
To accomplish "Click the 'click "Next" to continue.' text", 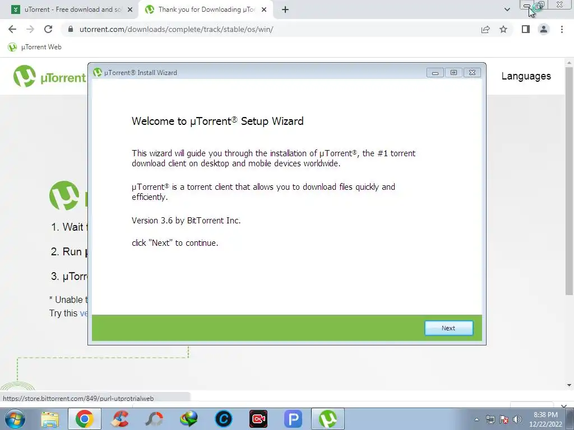I will coord(175,243).
